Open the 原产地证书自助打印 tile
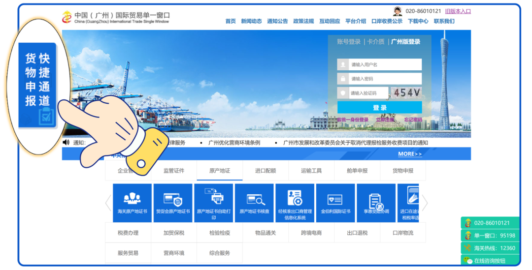Image resolution: width=532 pixels, height=270 pixels. [x=214, y=203]
